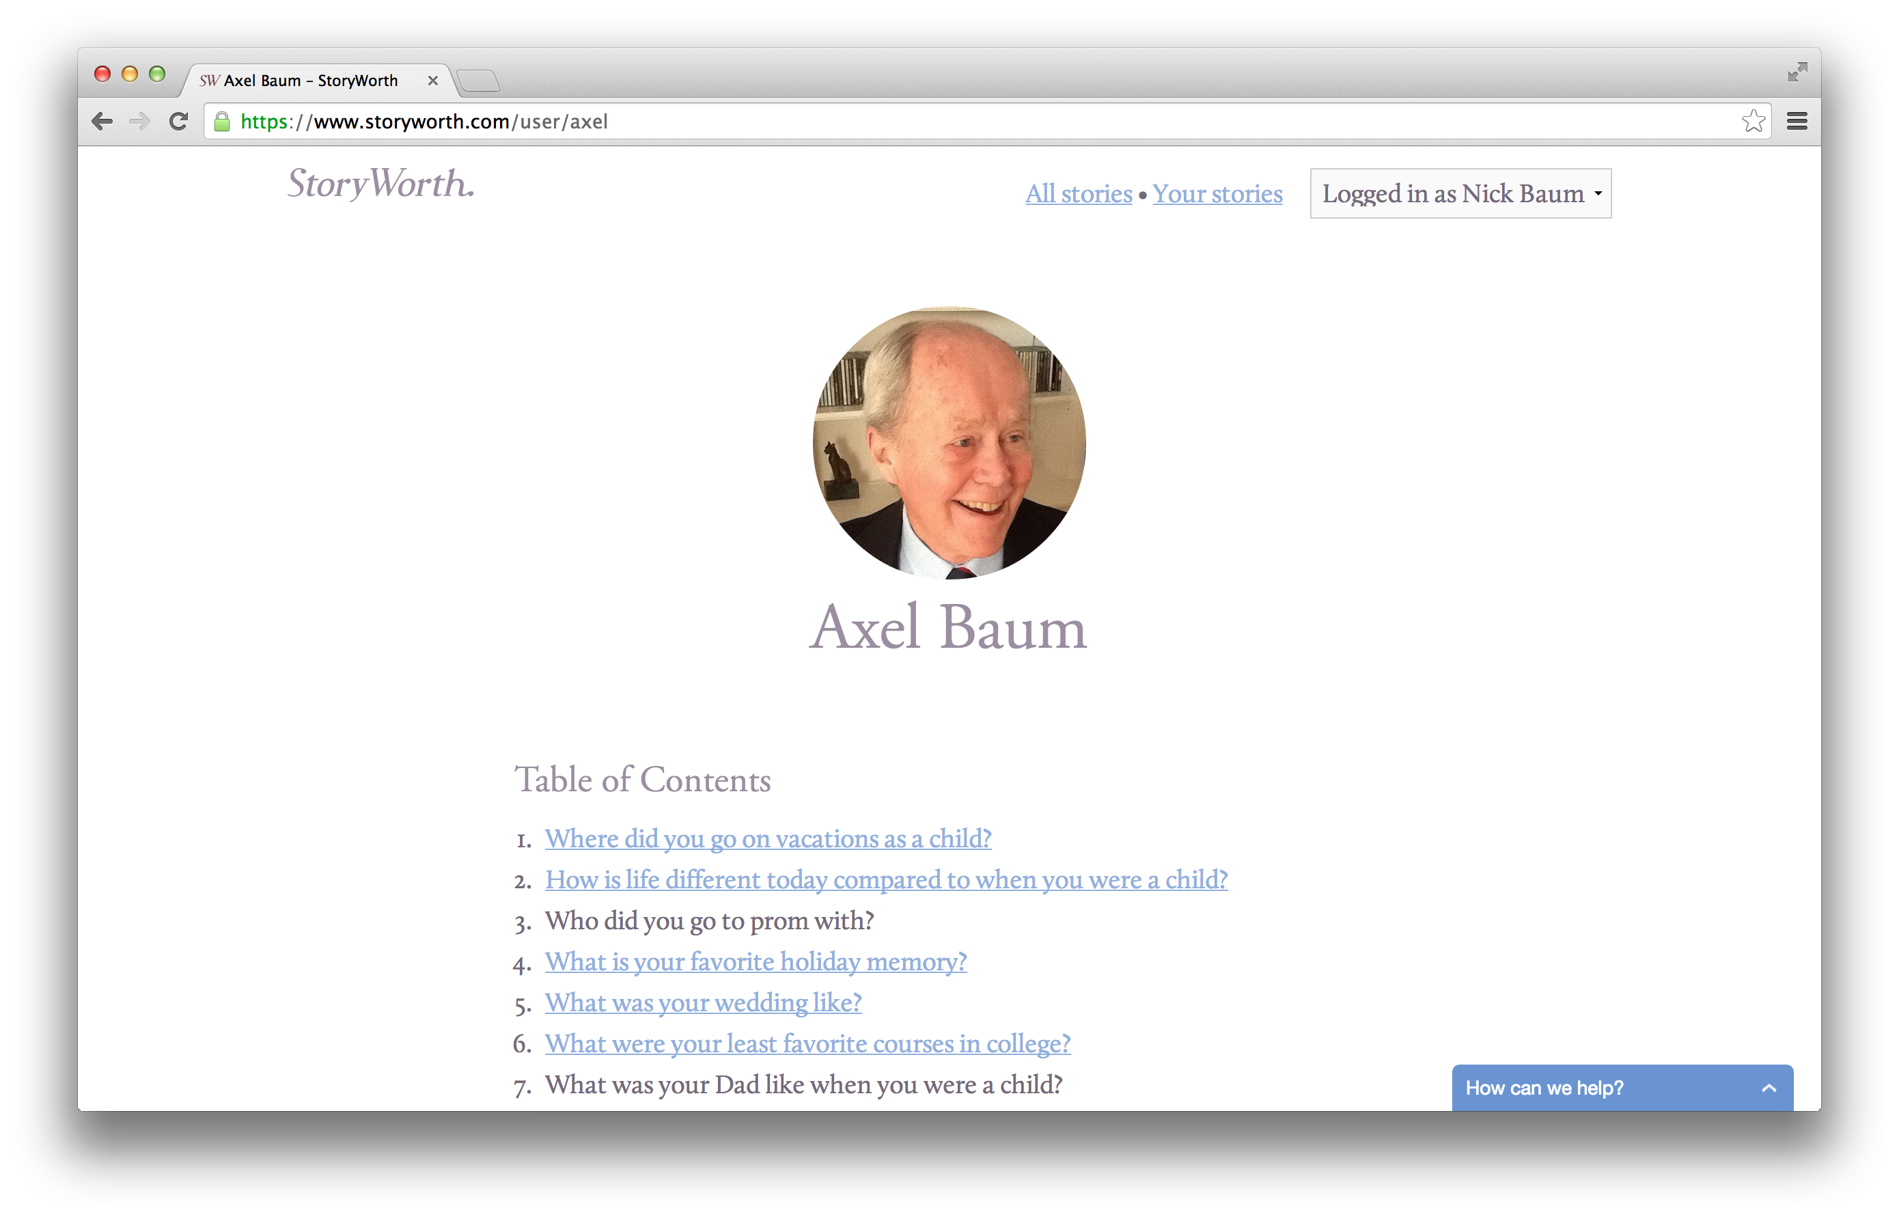Open story about vacations as a child
Image resolution: width=1899 pixels, height=1219 pixels.
coord(768,839)
